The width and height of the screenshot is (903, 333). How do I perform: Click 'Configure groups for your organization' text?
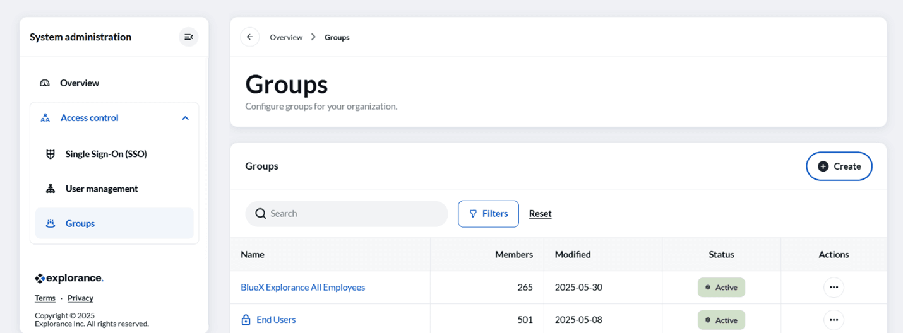[x=321, y=107]
